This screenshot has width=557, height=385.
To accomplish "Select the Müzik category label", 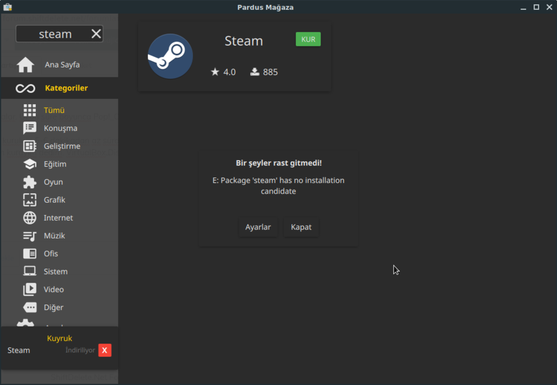I will click(54, 236).
